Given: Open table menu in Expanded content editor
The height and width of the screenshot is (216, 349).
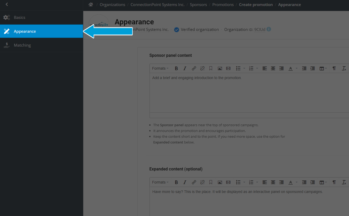Looking at the screenshot, I should point(323,182).
